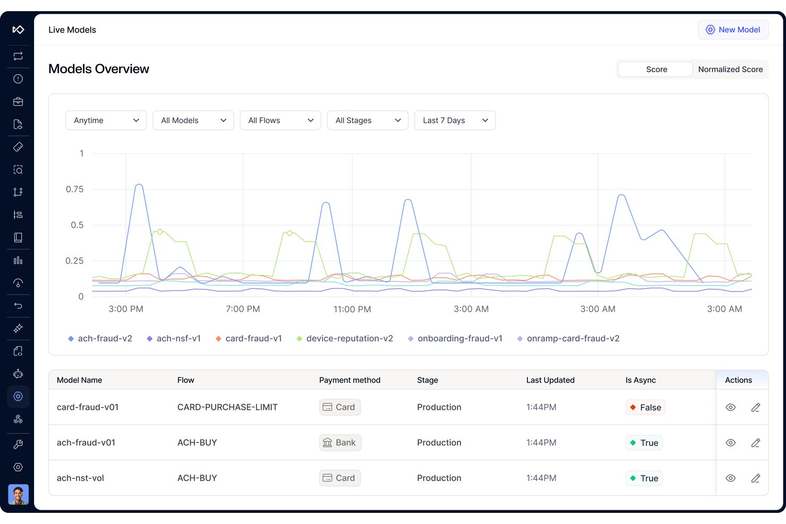The image size is (786, 524).
Task: Click the green diamond marker on the first device-reputation peak
Action: [x=160, y=231]
